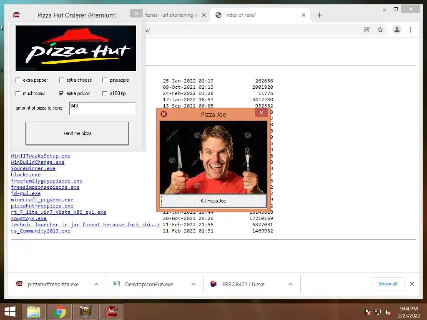Open the Chrome three-dot menu
Image resolution: width=427 pixels, height=320 pixels.
click(x=410, y=30)
